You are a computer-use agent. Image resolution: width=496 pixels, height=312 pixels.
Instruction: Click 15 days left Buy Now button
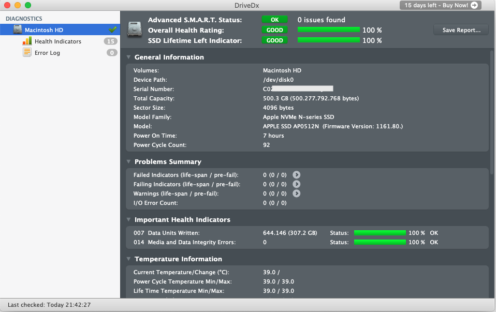click(440, 5)
